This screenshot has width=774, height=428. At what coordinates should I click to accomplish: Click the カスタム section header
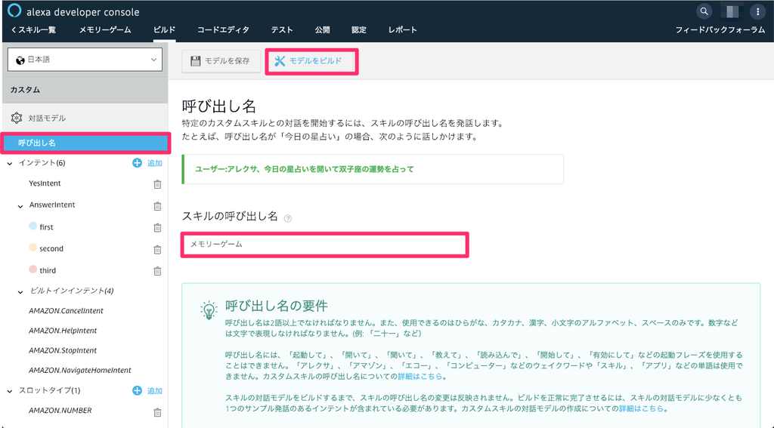[85, 90]
